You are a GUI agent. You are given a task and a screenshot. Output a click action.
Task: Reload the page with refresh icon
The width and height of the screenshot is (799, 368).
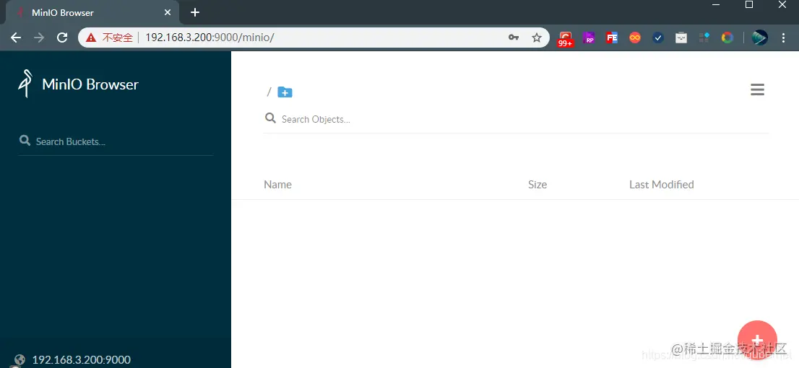pyautogui.click(x=62, y=38)
